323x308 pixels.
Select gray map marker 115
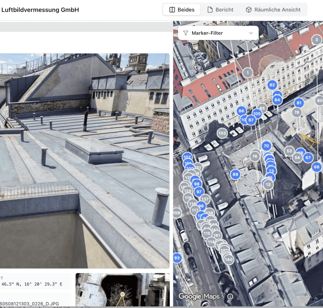coord(207,233)
